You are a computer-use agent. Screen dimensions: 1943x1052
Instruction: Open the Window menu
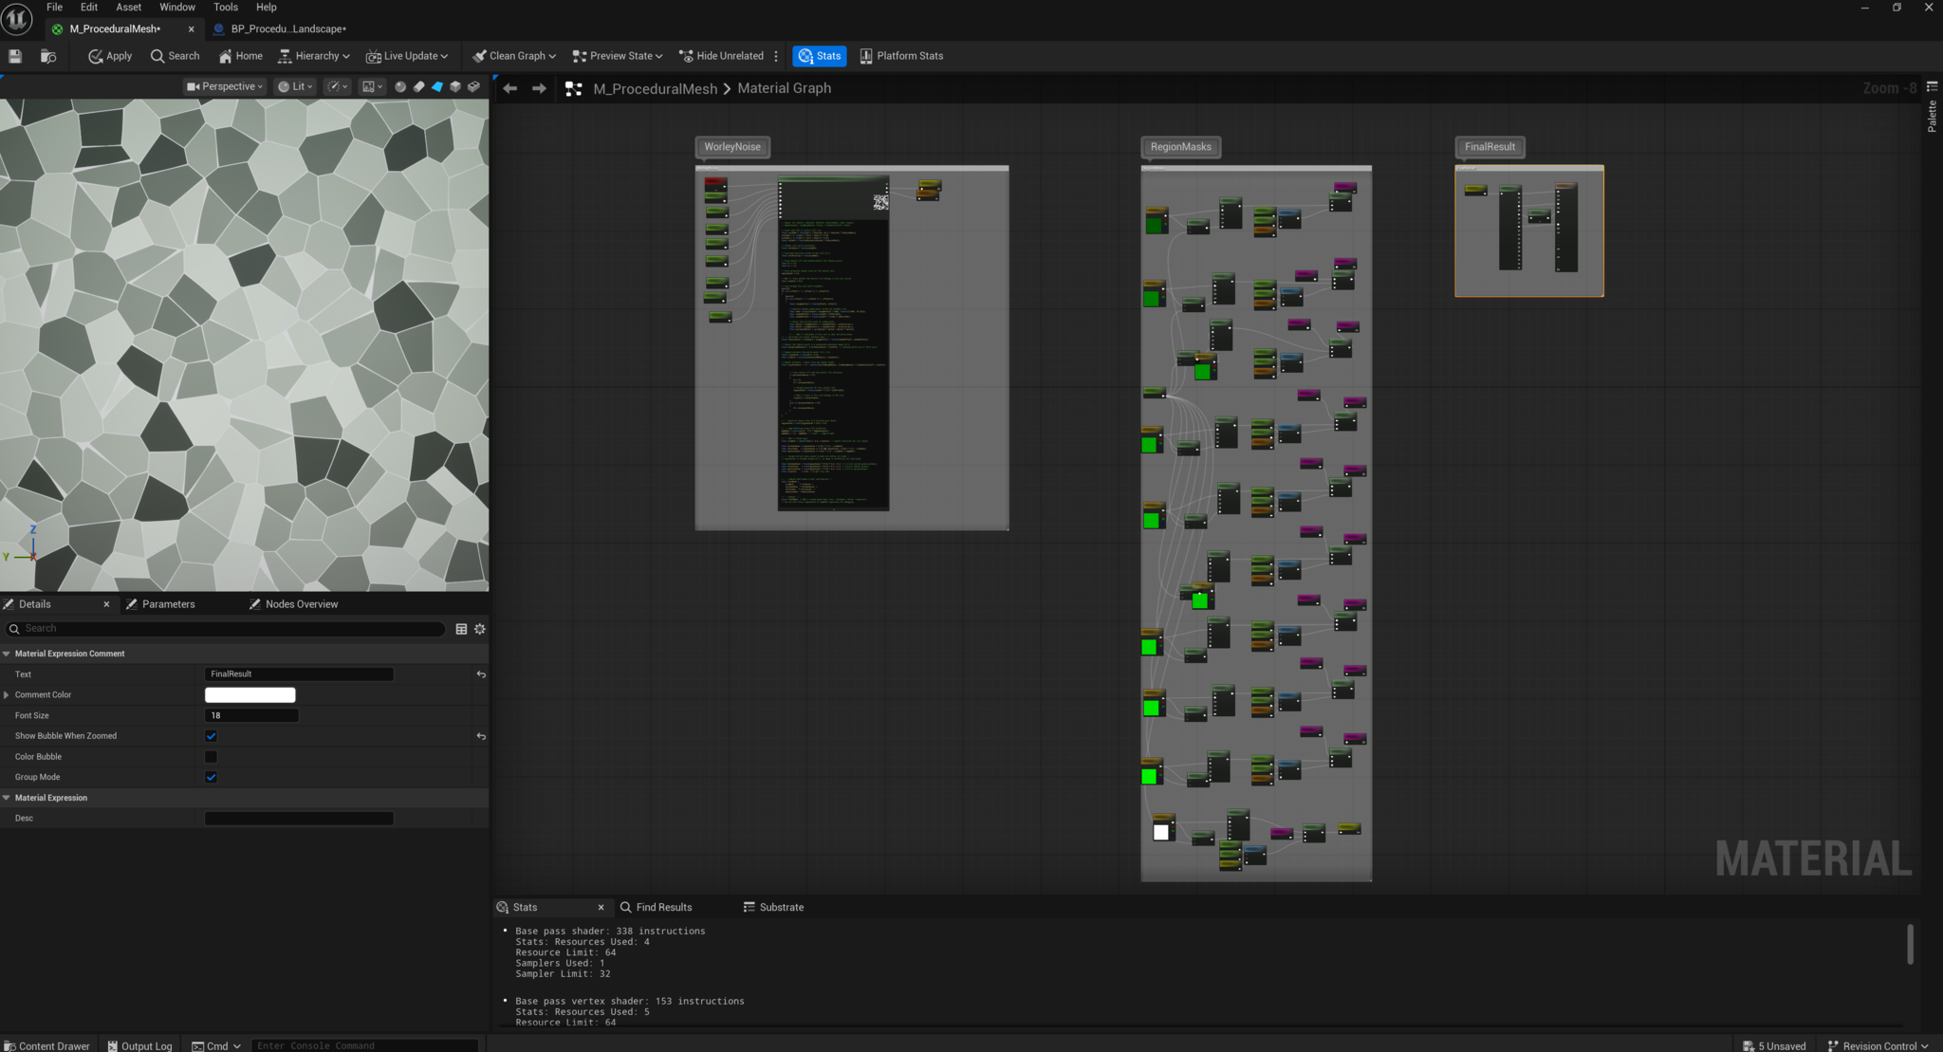[x=177, y=7]
